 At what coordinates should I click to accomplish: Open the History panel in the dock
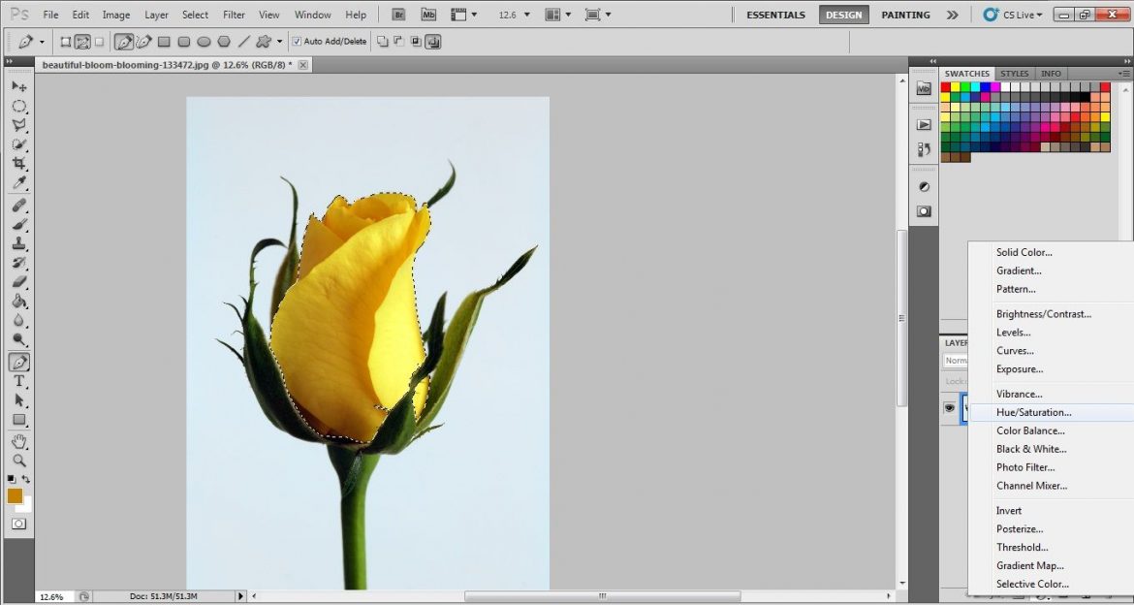[924, 150]
